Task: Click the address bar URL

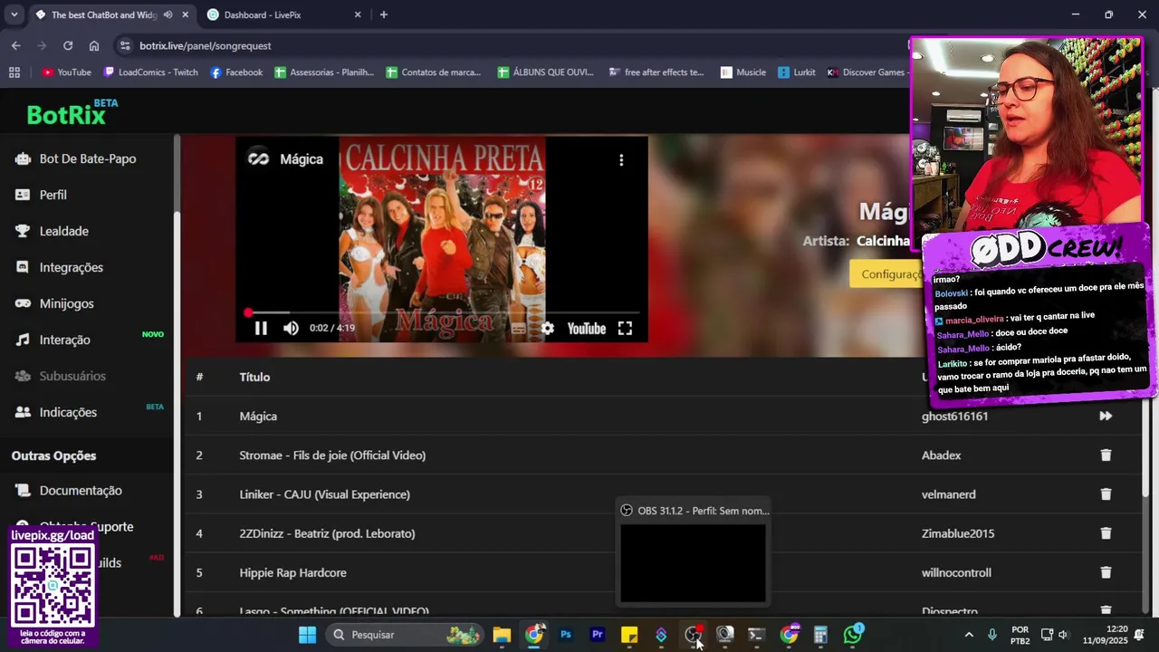Action: pyautogui.click(x=206, y=45)
